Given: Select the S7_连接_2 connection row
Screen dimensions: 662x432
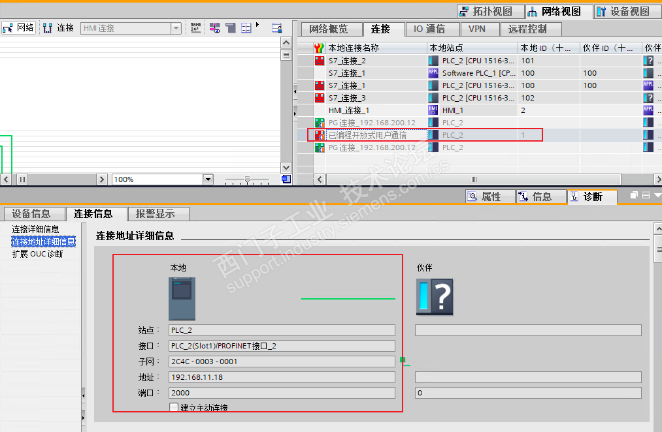Looking at the screenshot, I should (x=479, y=61).
